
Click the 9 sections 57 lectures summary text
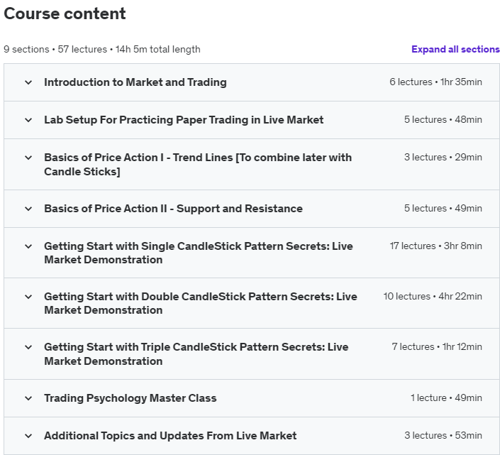[102, 50]
